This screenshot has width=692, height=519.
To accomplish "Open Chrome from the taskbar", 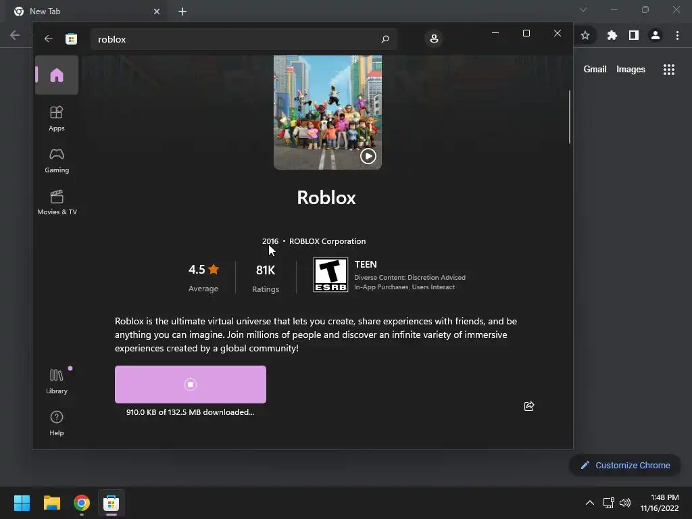I will click(82, 503).
